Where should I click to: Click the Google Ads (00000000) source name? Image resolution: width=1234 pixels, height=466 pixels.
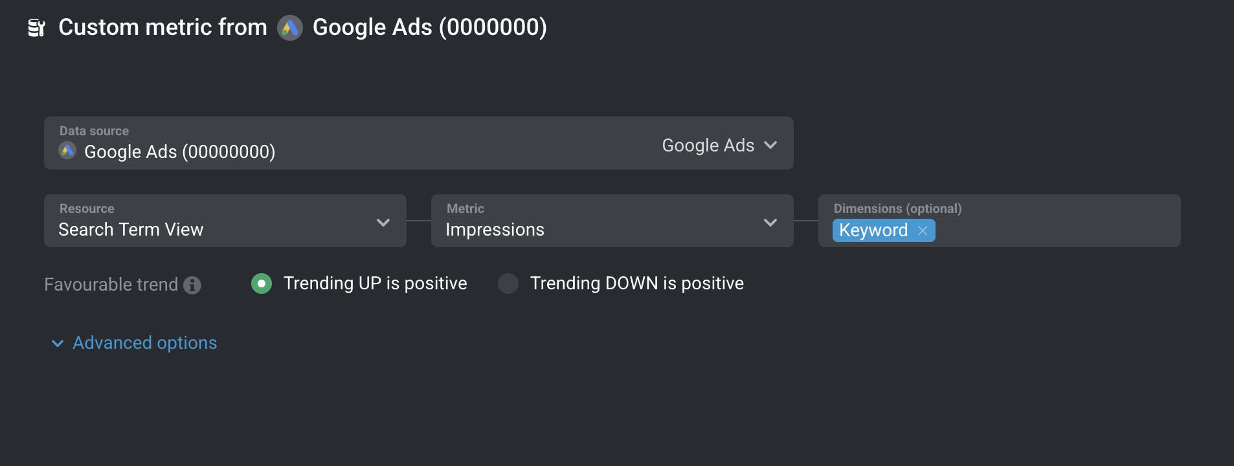click(180, 152)
